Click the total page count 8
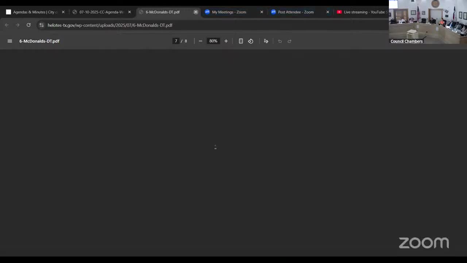This screenshot has height=263, width=467. coord(186,41)
